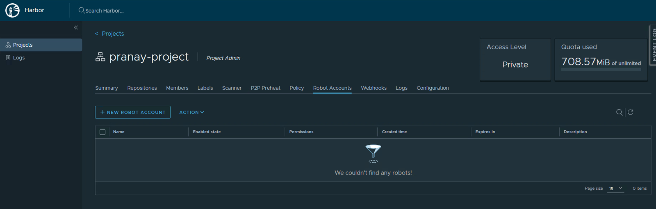Click the empty-list funnel illustration
Screen dimensions: 656x209
coord(373,154)
